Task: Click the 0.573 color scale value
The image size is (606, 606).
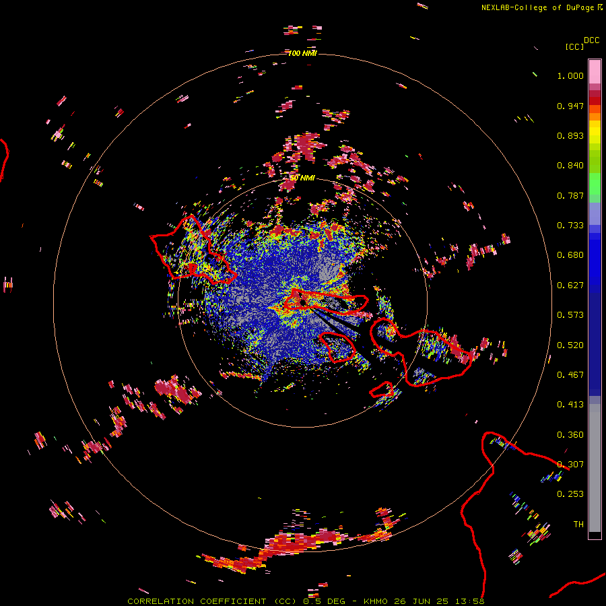Action: pyautogui.click(x=570, y=315)
